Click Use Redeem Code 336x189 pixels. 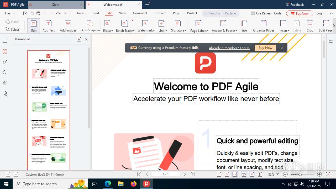pyautogui.click(x=266, y=13)
